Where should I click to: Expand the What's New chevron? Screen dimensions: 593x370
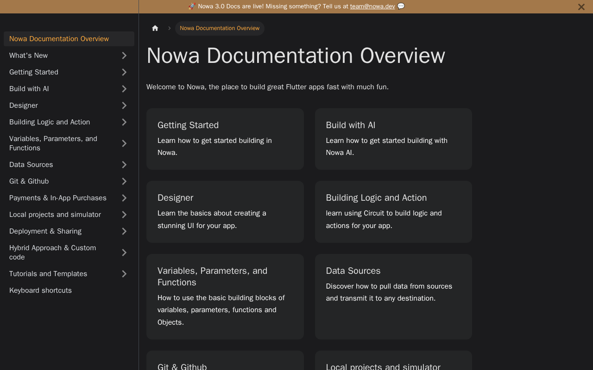tap(124, 55)
